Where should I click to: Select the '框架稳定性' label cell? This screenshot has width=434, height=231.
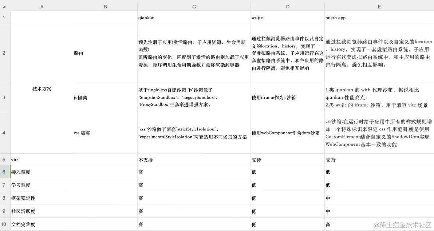74,198
